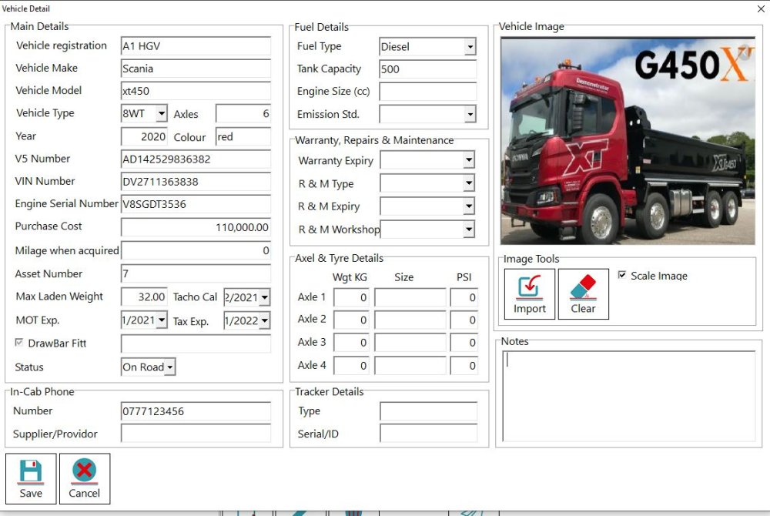
Task: Expand the R & M Workshop dropdown
Action: point(469,230)
